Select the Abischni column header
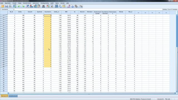This screenshot has height=100, width=178. tap(82, 12)
